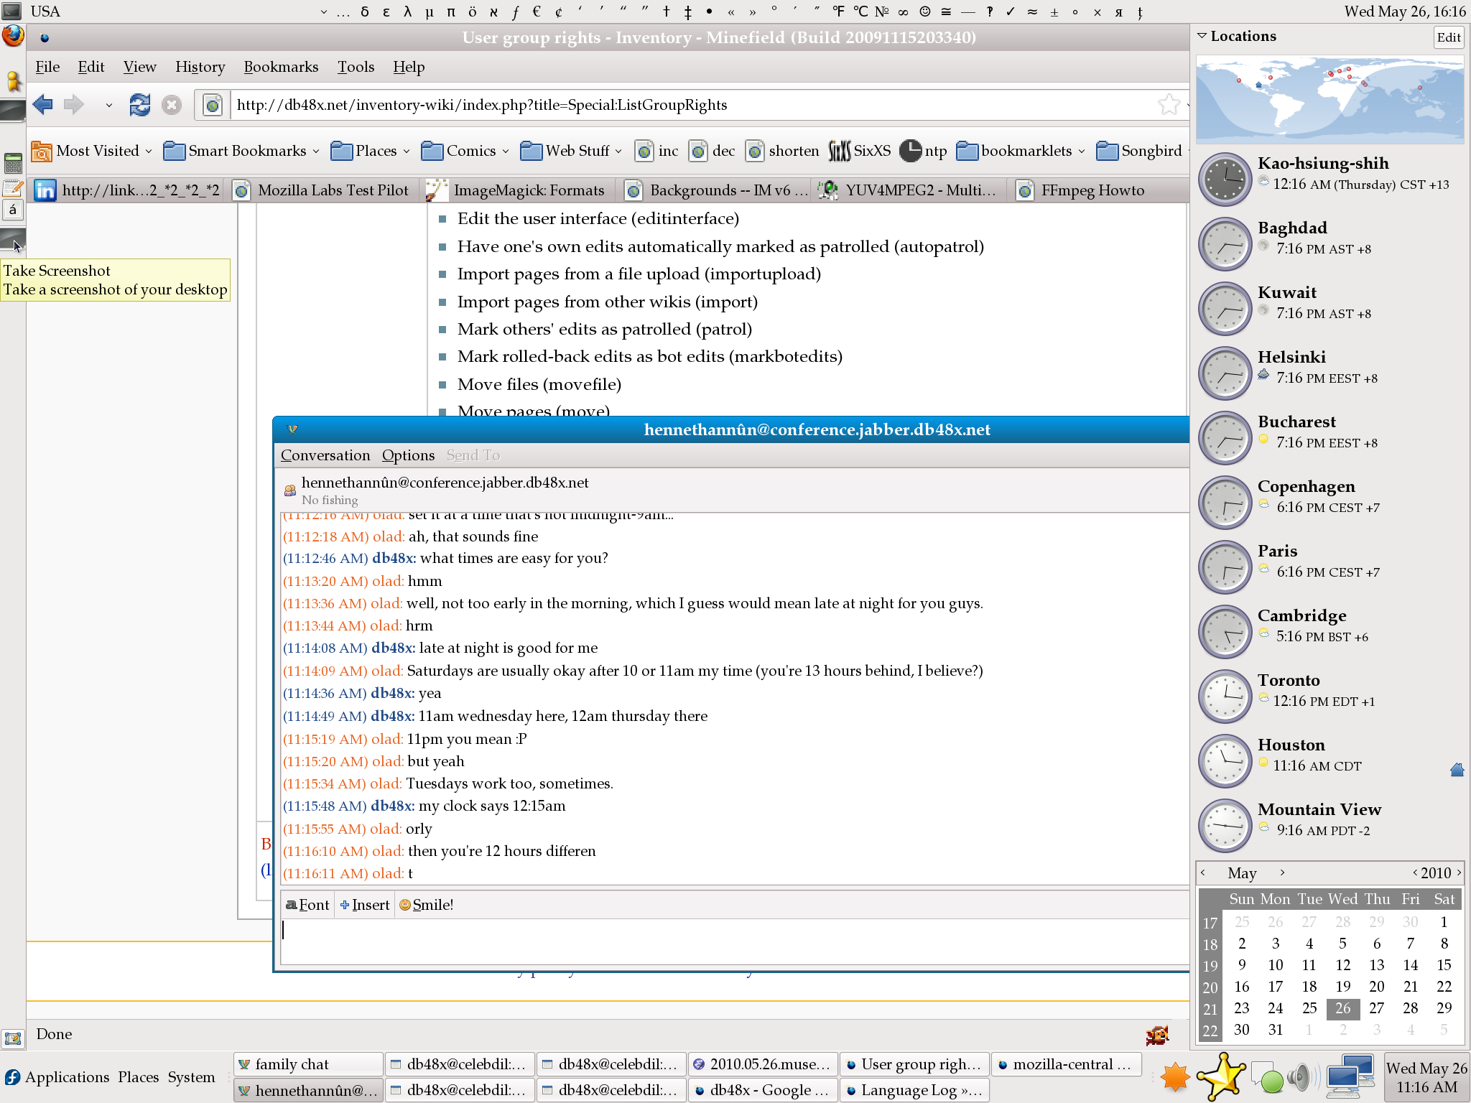
Task: Click in the chat message input box
Action: [735, 941]
